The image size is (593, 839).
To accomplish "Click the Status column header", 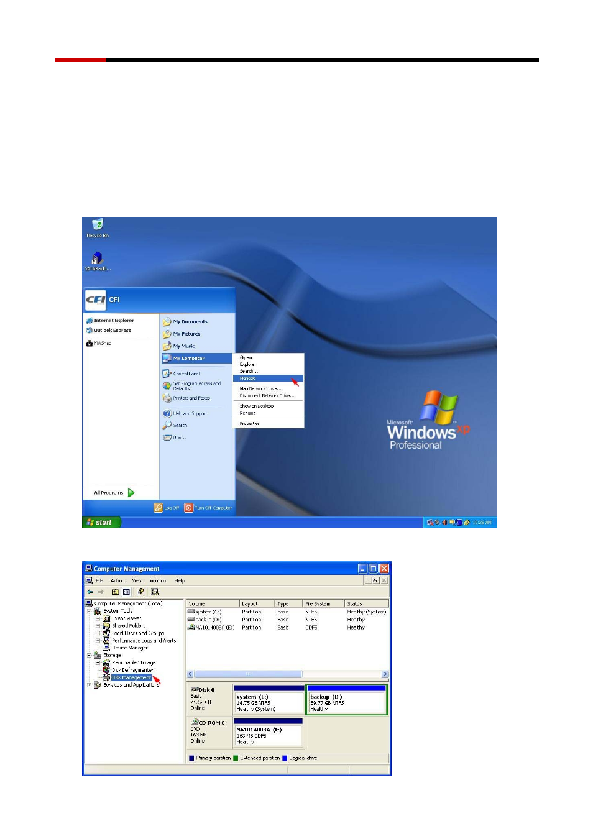I will coord(367,603).
